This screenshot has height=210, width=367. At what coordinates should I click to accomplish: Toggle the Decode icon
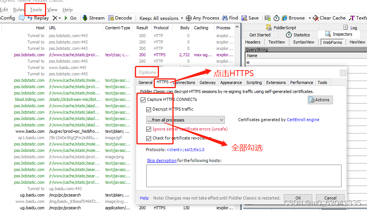pyautogui.click(x=111, y=18)
